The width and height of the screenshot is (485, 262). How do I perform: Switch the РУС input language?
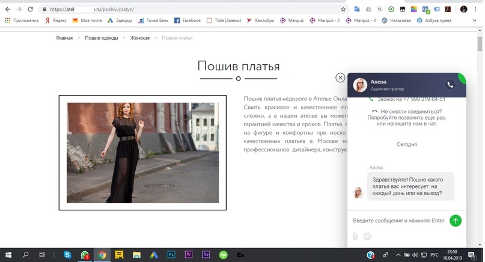click(435, 255)
